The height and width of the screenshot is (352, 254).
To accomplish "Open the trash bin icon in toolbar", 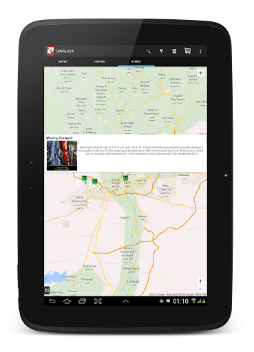I will pyautogui.click(x=174, y=51).
